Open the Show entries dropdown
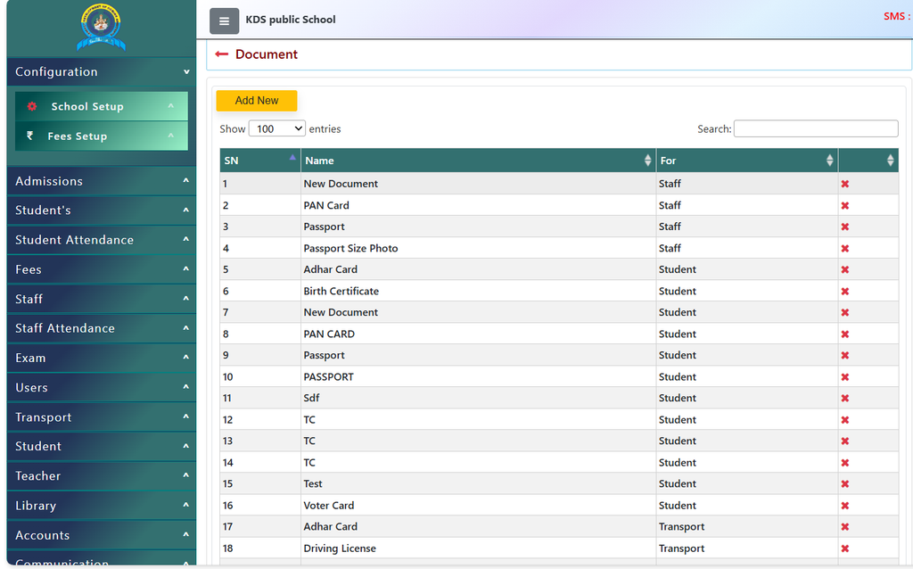Viewport: 913px width, 569px height. click(x=277, y=128)
